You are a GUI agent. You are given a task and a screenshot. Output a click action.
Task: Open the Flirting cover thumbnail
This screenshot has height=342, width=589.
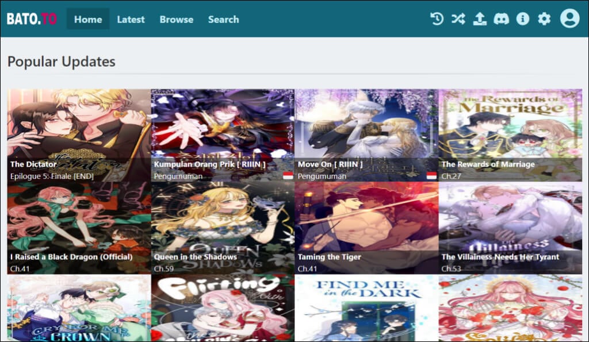(223, 308)
